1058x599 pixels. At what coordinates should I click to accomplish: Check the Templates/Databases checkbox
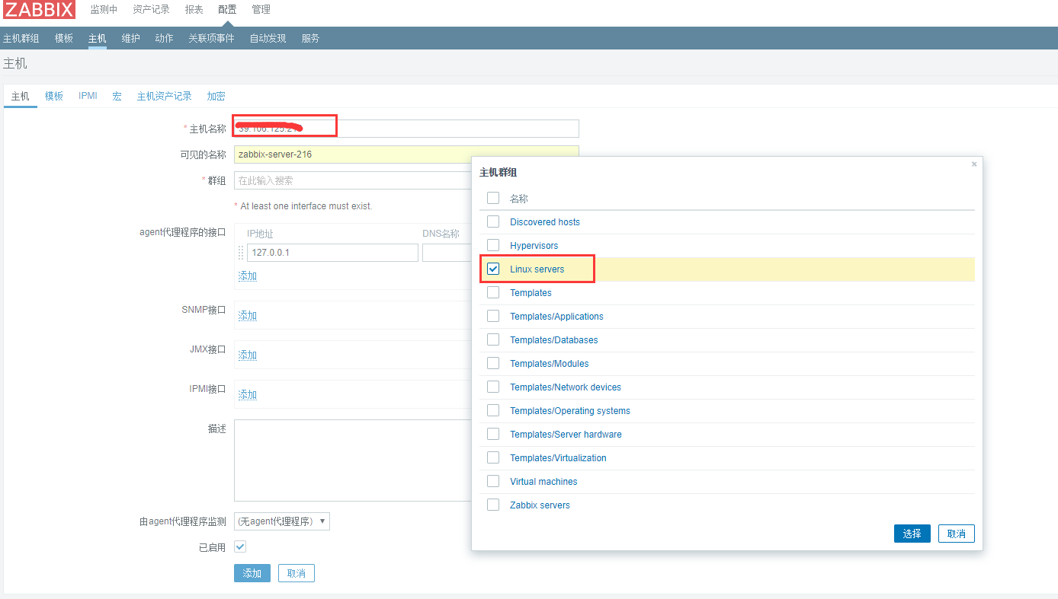[x=493, y=339]
